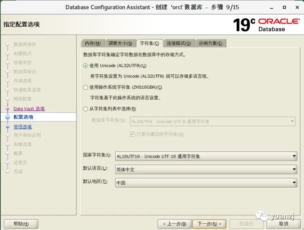304x230 pixels.
Task: Go back with 上一步(B) button
Action: (175, 224)
